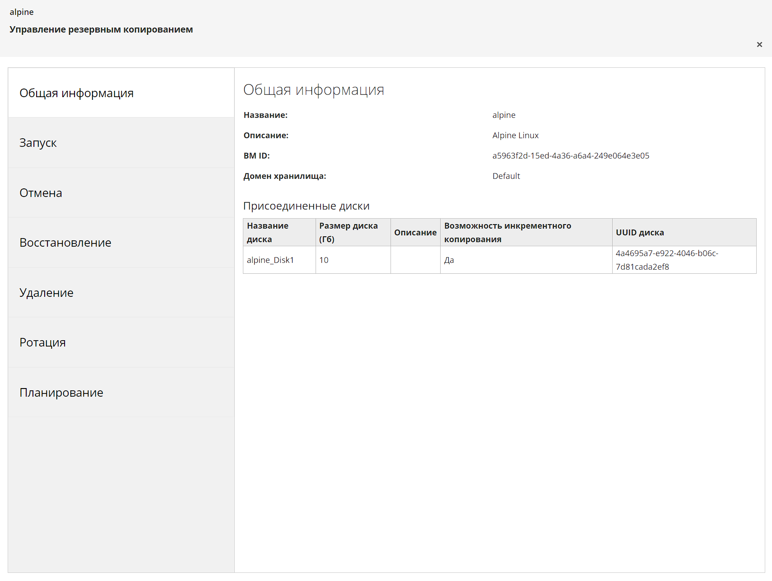The width and height of the screenshot is (772, 581).
Task: Click the Default storage domain value
Action: pos(506,176)
